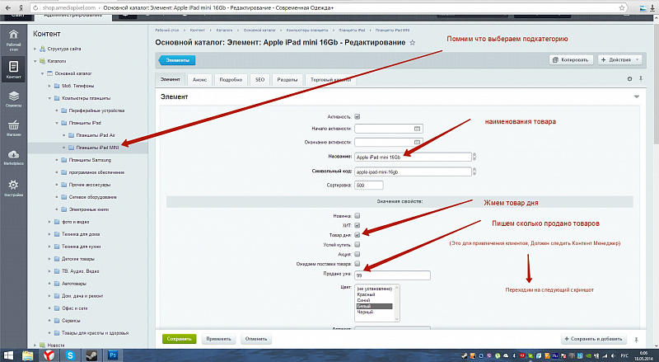Switch to the Анонс tab

pos(199,79)
